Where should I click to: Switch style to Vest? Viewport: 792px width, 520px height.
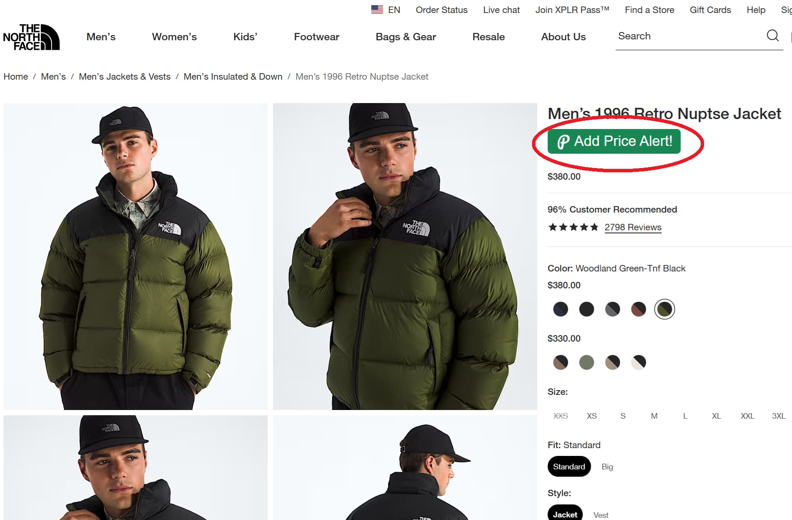[x=601, y=514]
